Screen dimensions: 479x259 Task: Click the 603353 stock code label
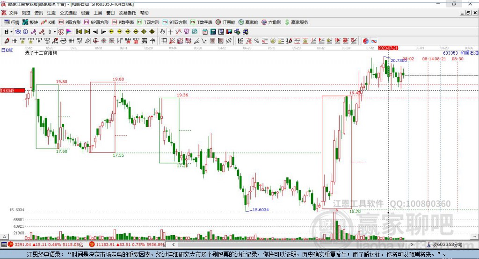click(x=450, y=53)
